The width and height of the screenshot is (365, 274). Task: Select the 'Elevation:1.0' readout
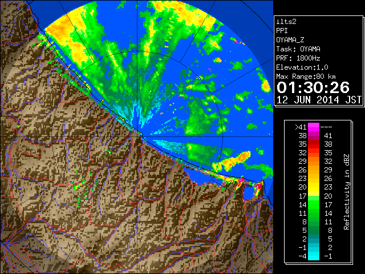click(x=302, y=67)
